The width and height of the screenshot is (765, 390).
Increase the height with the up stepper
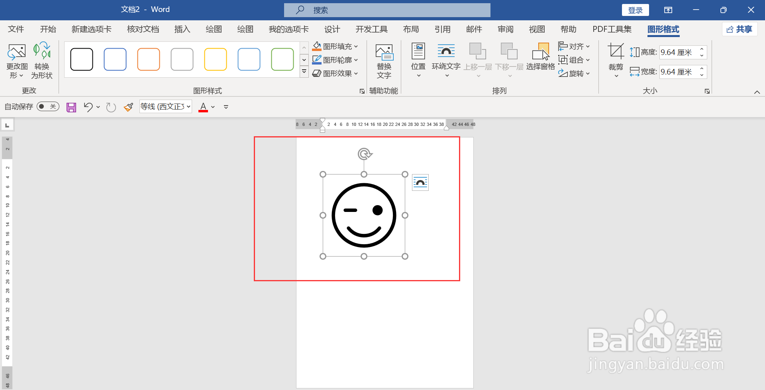[702, 49]
